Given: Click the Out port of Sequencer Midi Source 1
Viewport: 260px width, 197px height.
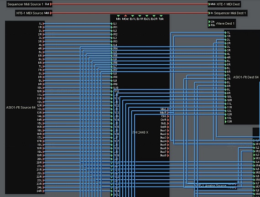Looking at the screenshot, I should 51,4.
